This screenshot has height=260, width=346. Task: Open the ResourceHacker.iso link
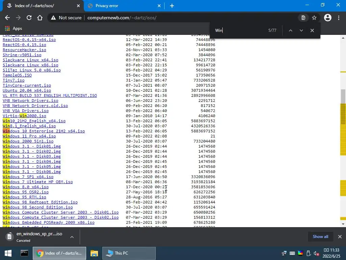click(24, 50)
